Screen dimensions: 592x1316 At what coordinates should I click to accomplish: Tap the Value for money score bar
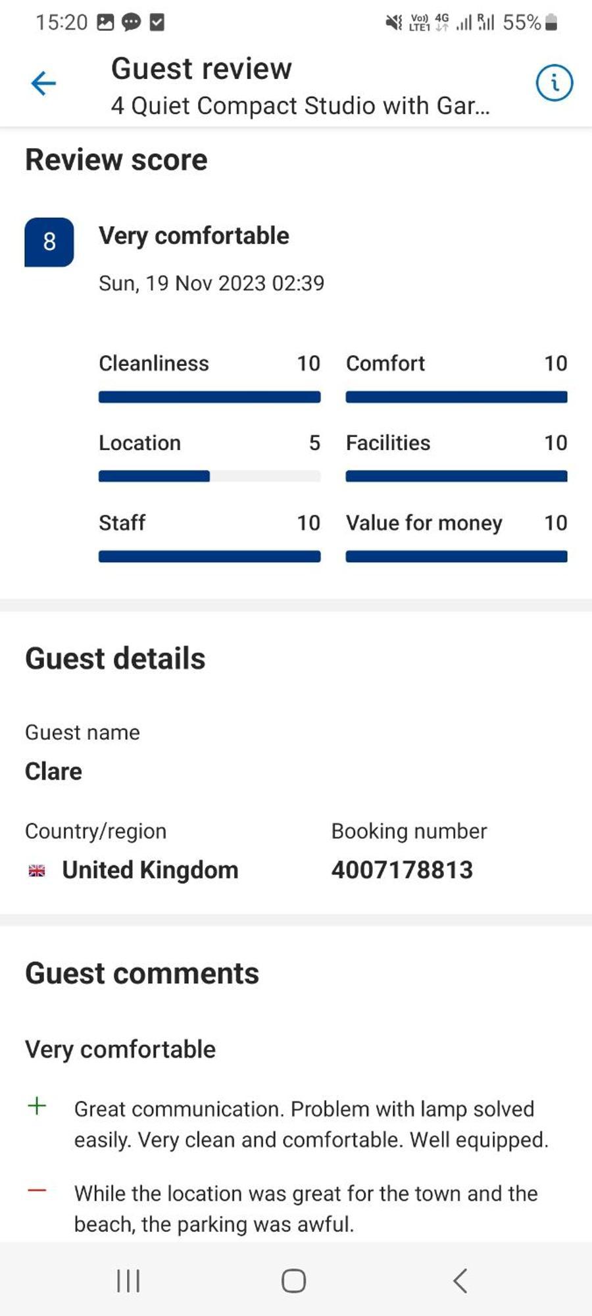456,557
